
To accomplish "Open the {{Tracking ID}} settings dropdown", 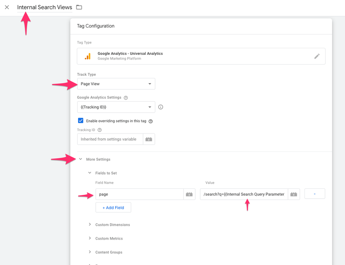I will [x=116, y=107].
